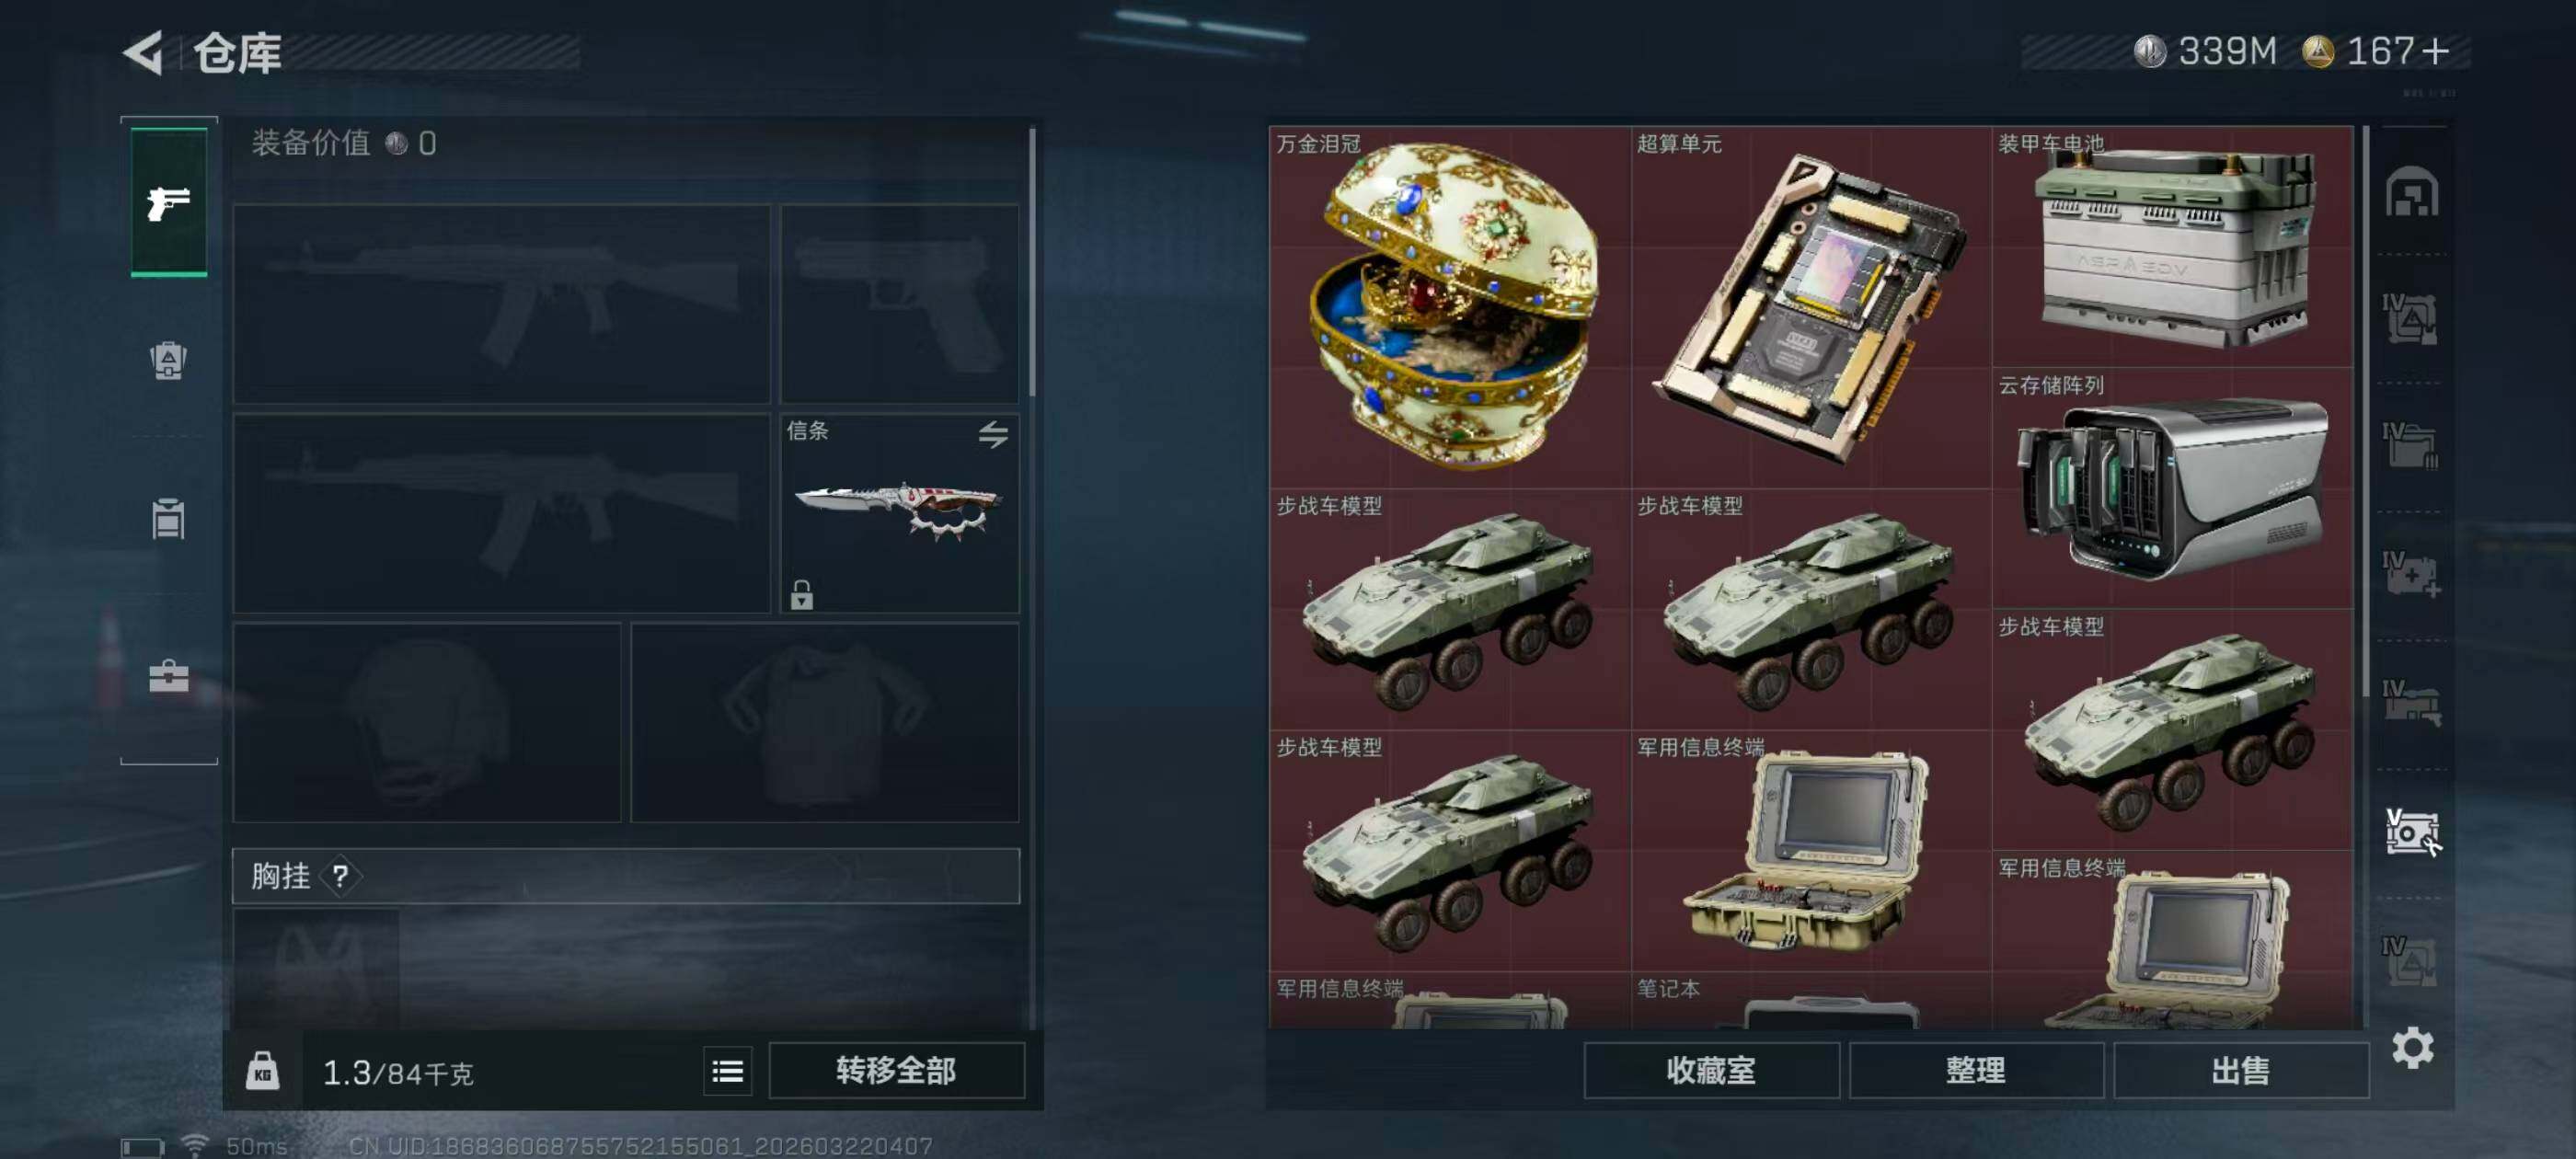Viewport: 2576px width, 1159px height.
Task: Go back using the arrow beside 仓库
Action: (144, 53)
